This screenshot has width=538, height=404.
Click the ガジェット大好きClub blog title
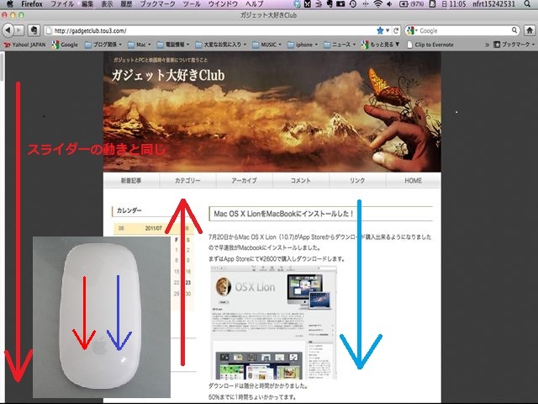[x=168, y=75]
